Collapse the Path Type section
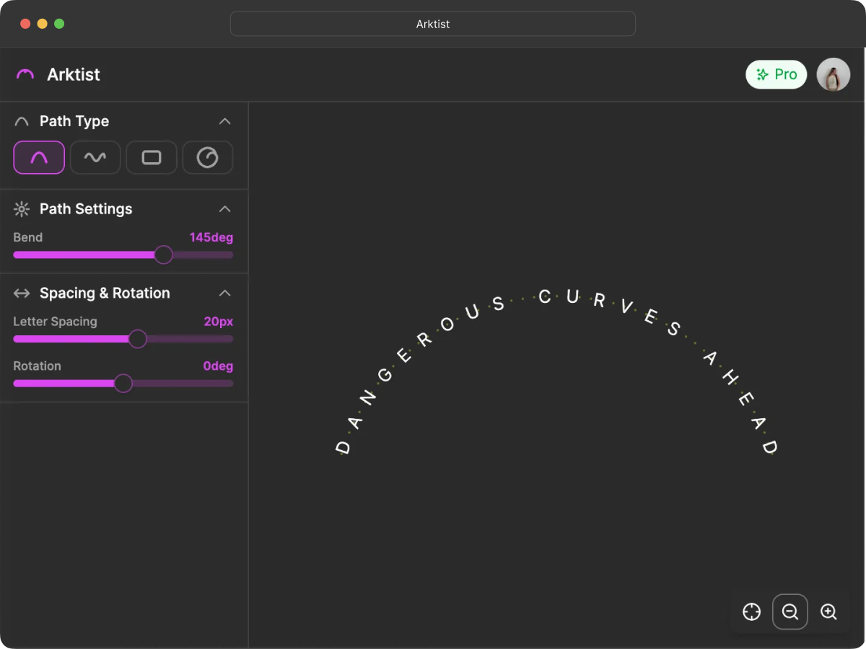This screenshot has width=866, height=649. pyautogui.click(x=225, y=121)
